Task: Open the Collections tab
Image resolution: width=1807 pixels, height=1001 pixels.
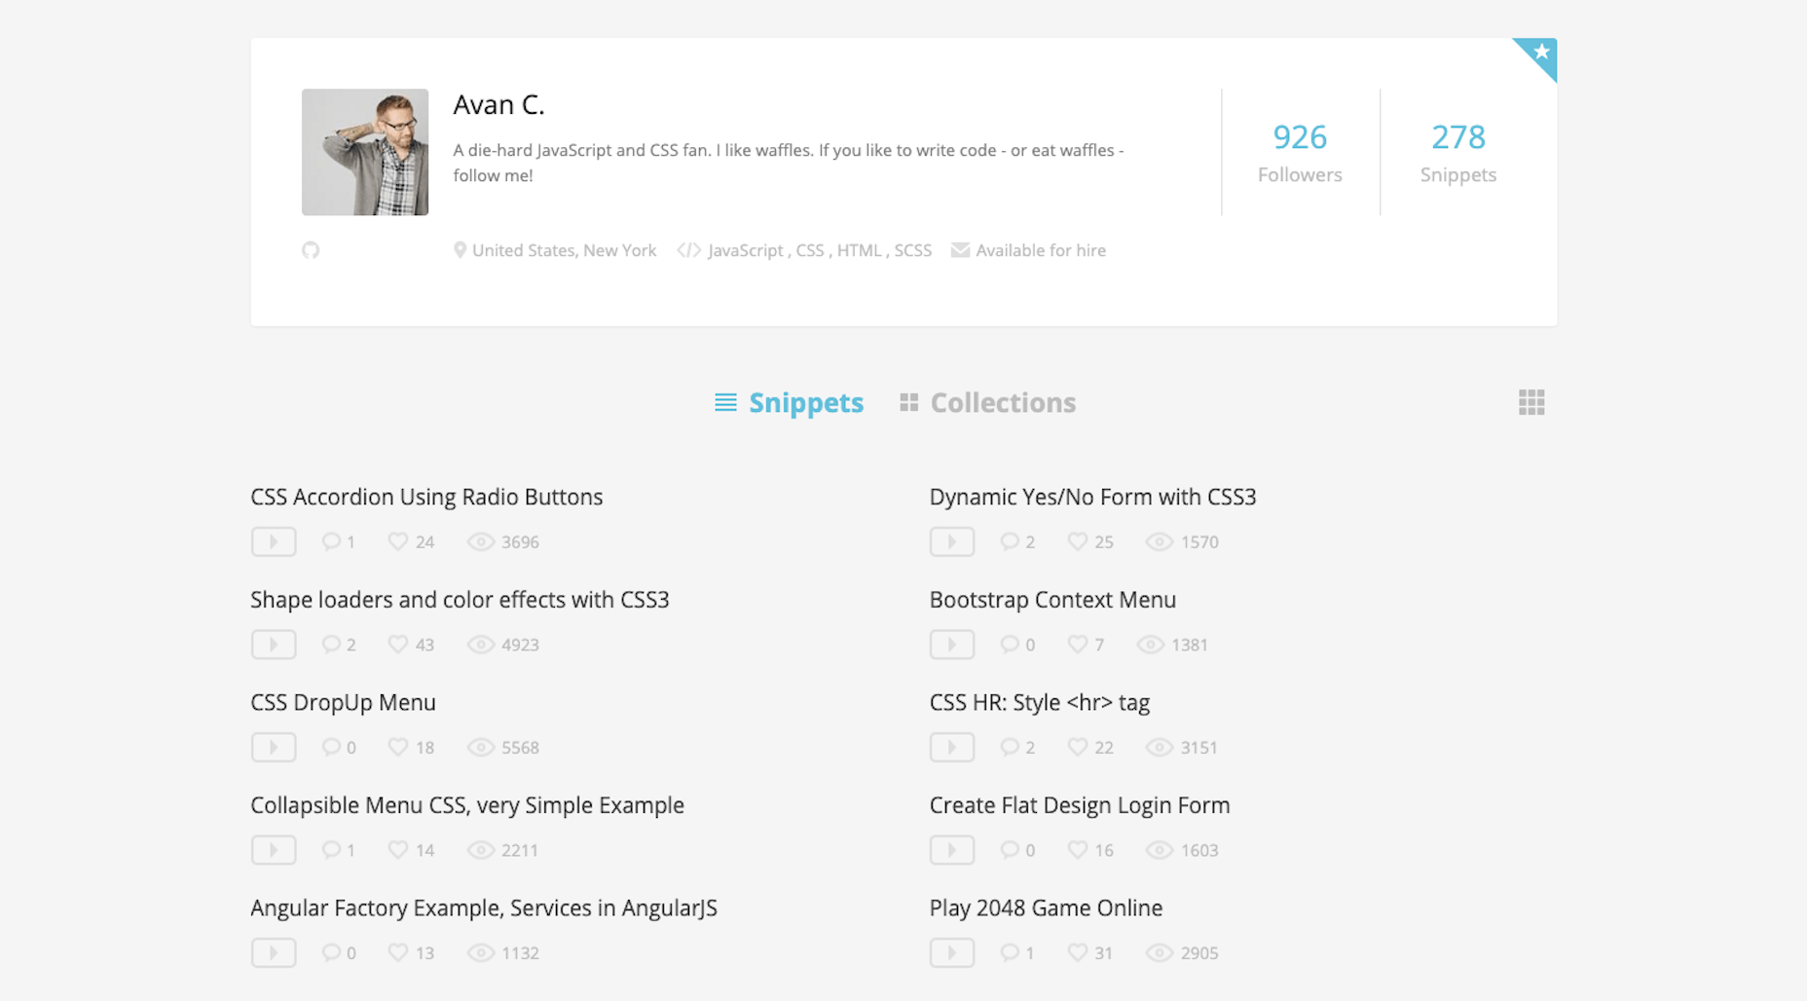Action: click(x=987, y=402)
